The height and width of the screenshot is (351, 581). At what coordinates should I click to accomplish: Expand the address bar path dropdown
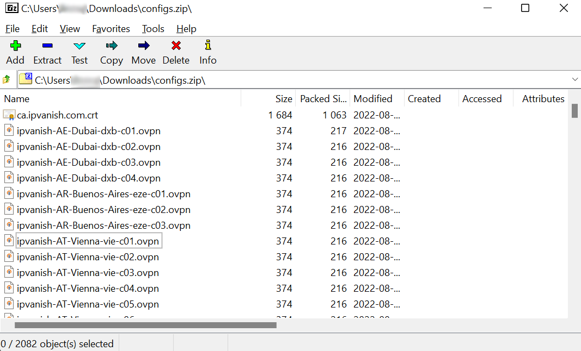(574, 79)
